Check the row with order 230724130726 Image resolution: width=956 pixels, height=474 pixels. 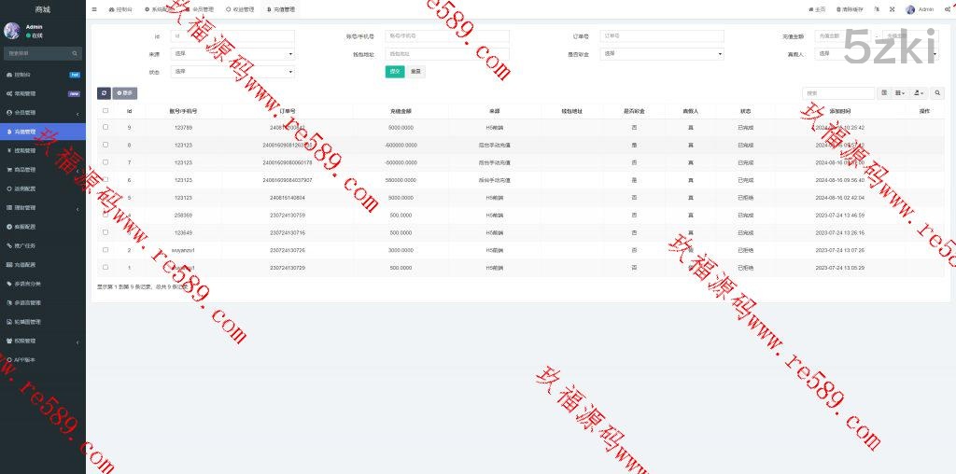[105, 250]
